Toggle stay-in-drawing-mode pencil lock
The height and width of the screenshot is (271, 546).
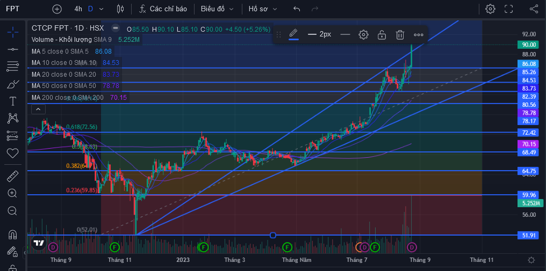12,251
